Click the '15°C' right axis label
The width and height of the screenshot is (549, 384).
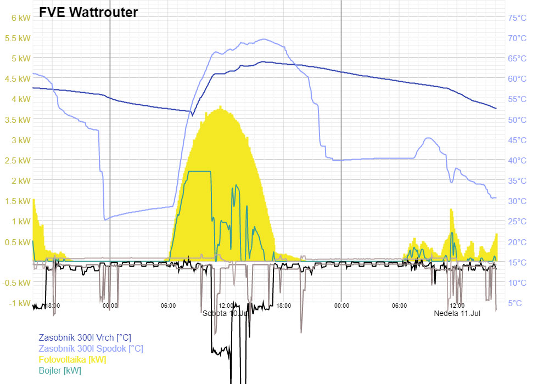(x=517, y=262)
